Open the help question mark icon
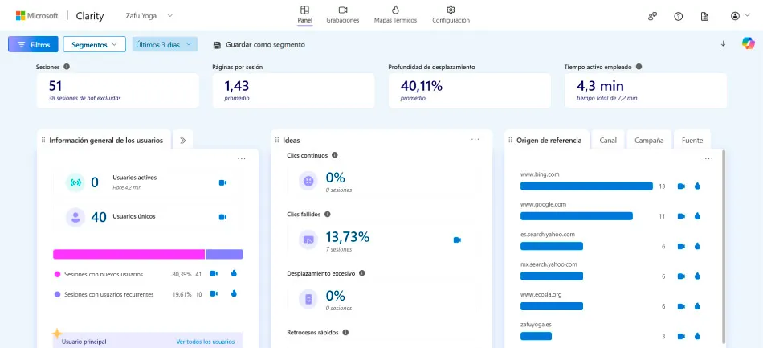Image resolution: width=763 pixels, height=348 pixels. point(679,16)
